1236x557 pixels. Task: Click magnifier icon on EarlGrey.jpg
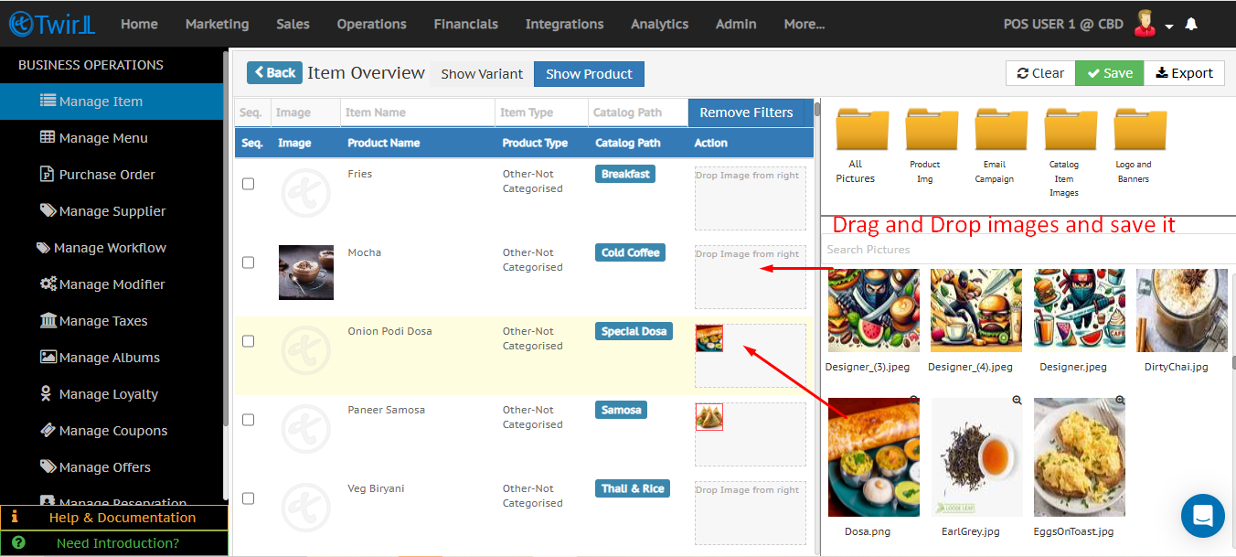pos(1017,401)
